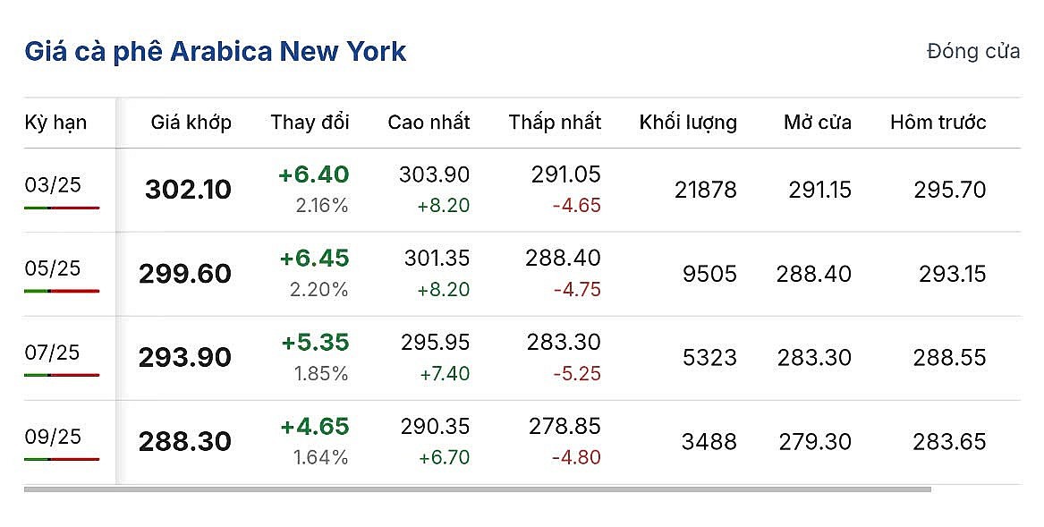Screen dimensions: 1044x527
Task: Click the 'Mở cửa' column header
Action: pos(818,123)
